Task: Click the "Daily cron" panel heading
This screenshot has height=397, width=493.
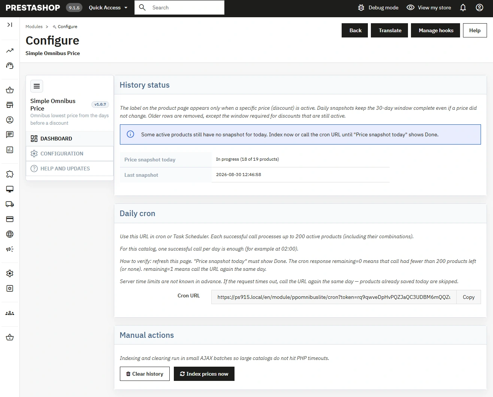Action: click(x=137, y=213)
